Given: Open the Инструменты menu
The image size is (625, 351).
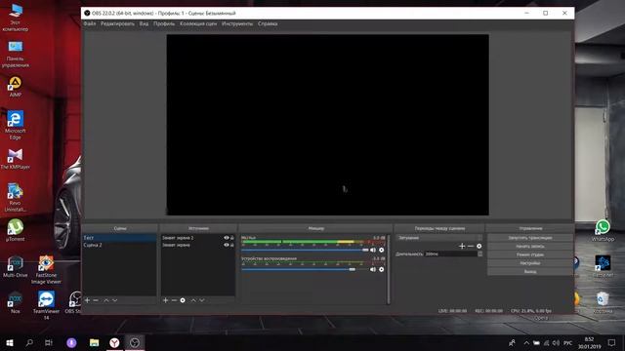Looking at the screenshot, I should (x=237, y=23).
